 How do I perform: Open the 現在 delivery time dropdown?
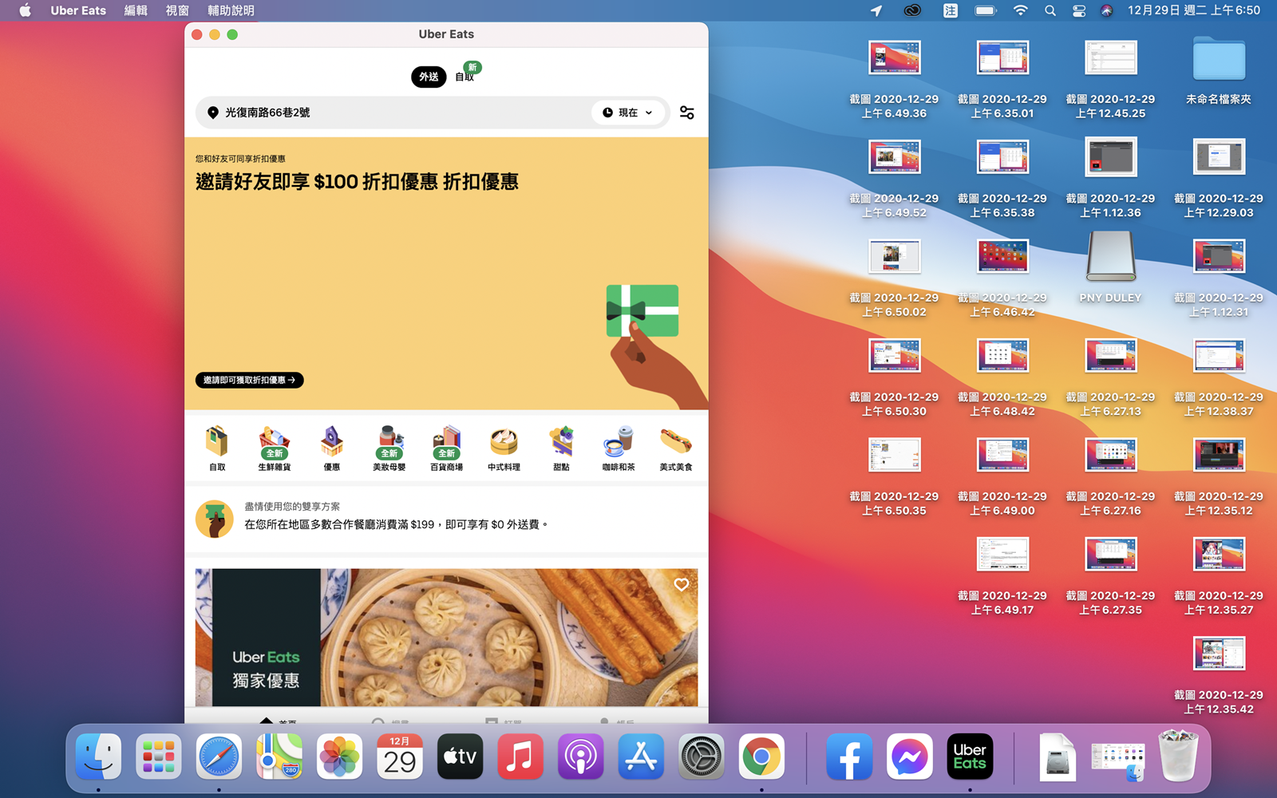[628, 113]
